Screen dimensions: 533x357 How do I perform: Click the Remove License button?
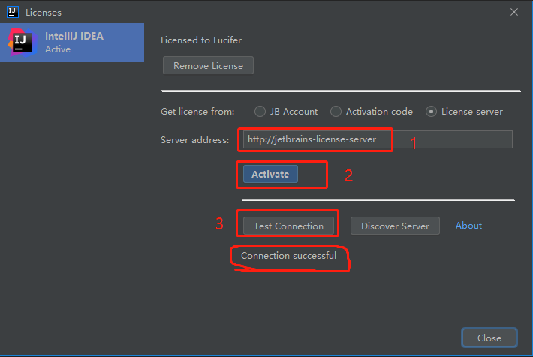point(208,65)
